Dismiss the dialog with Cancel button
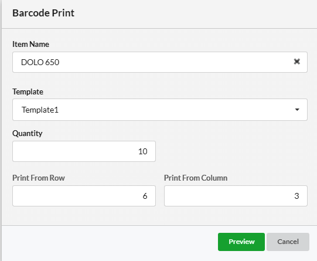The height and width of the screenshot is (261, 317). click(288, 242)
